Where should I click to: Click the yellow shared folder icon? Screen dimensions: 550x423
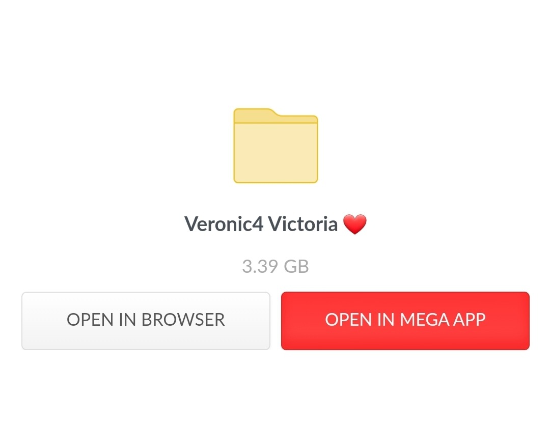(276, 146)
